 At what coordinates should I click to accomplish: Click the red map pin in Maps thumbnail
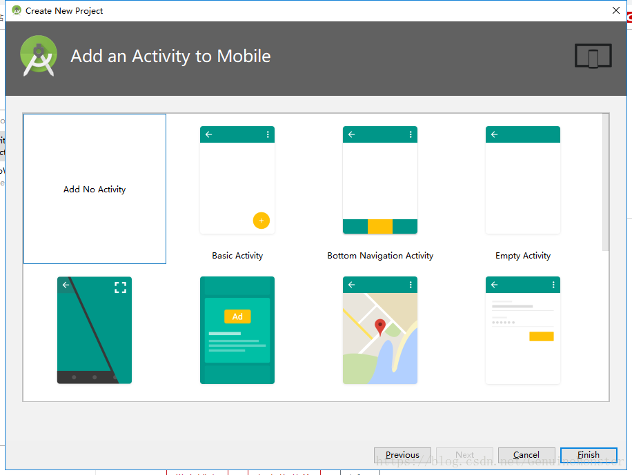tap(380, 327)
